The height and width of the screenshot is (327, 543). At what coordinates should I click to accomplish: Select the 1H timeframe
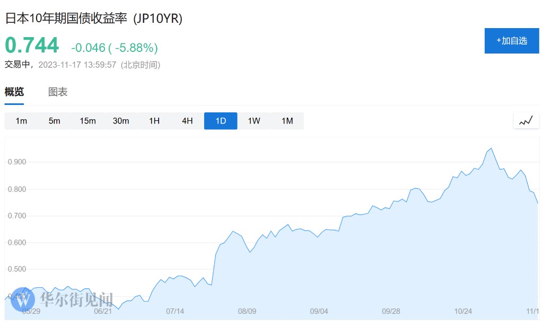[x=154, y=121]
